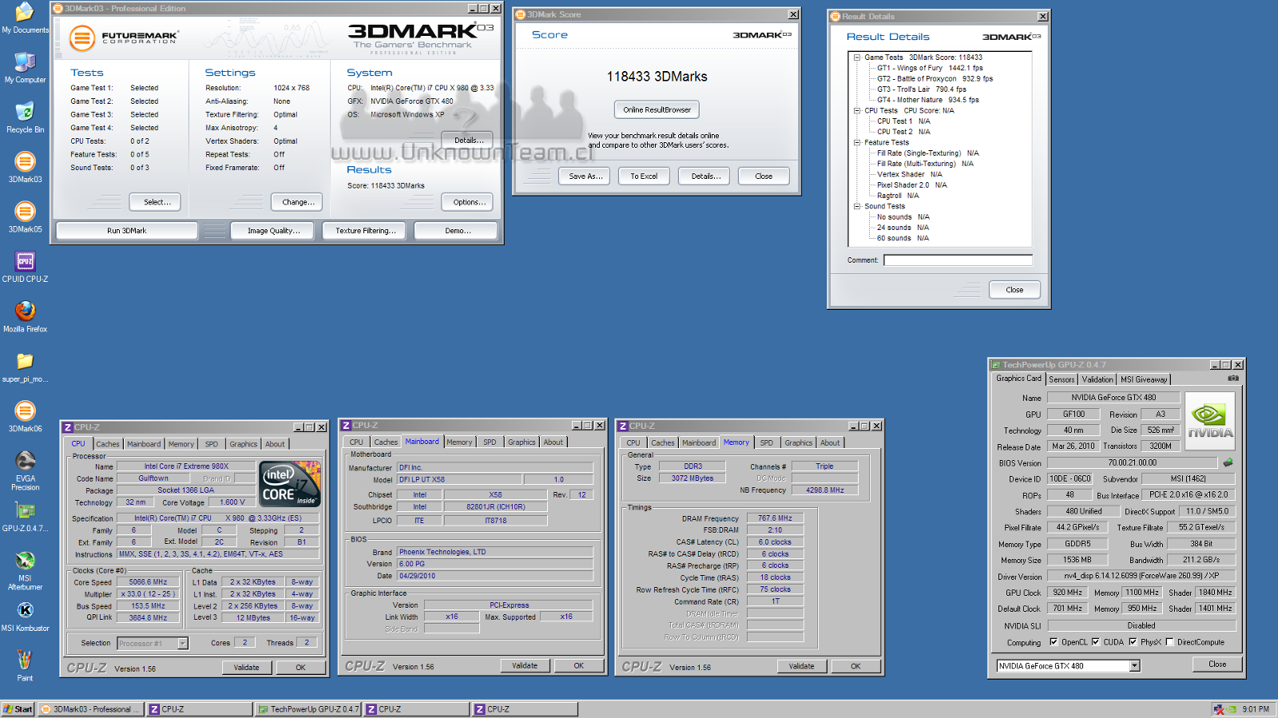
Task: Toggle the DirectCompute checkbox in GPU-Z
Action: click(1169, 641)
